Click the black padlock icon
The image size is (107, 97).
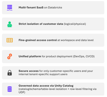pos(10,73)
